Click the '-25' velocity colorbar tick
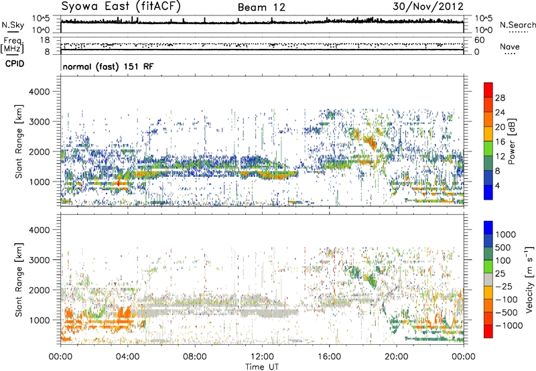The image size is (536, 371). 503,286
